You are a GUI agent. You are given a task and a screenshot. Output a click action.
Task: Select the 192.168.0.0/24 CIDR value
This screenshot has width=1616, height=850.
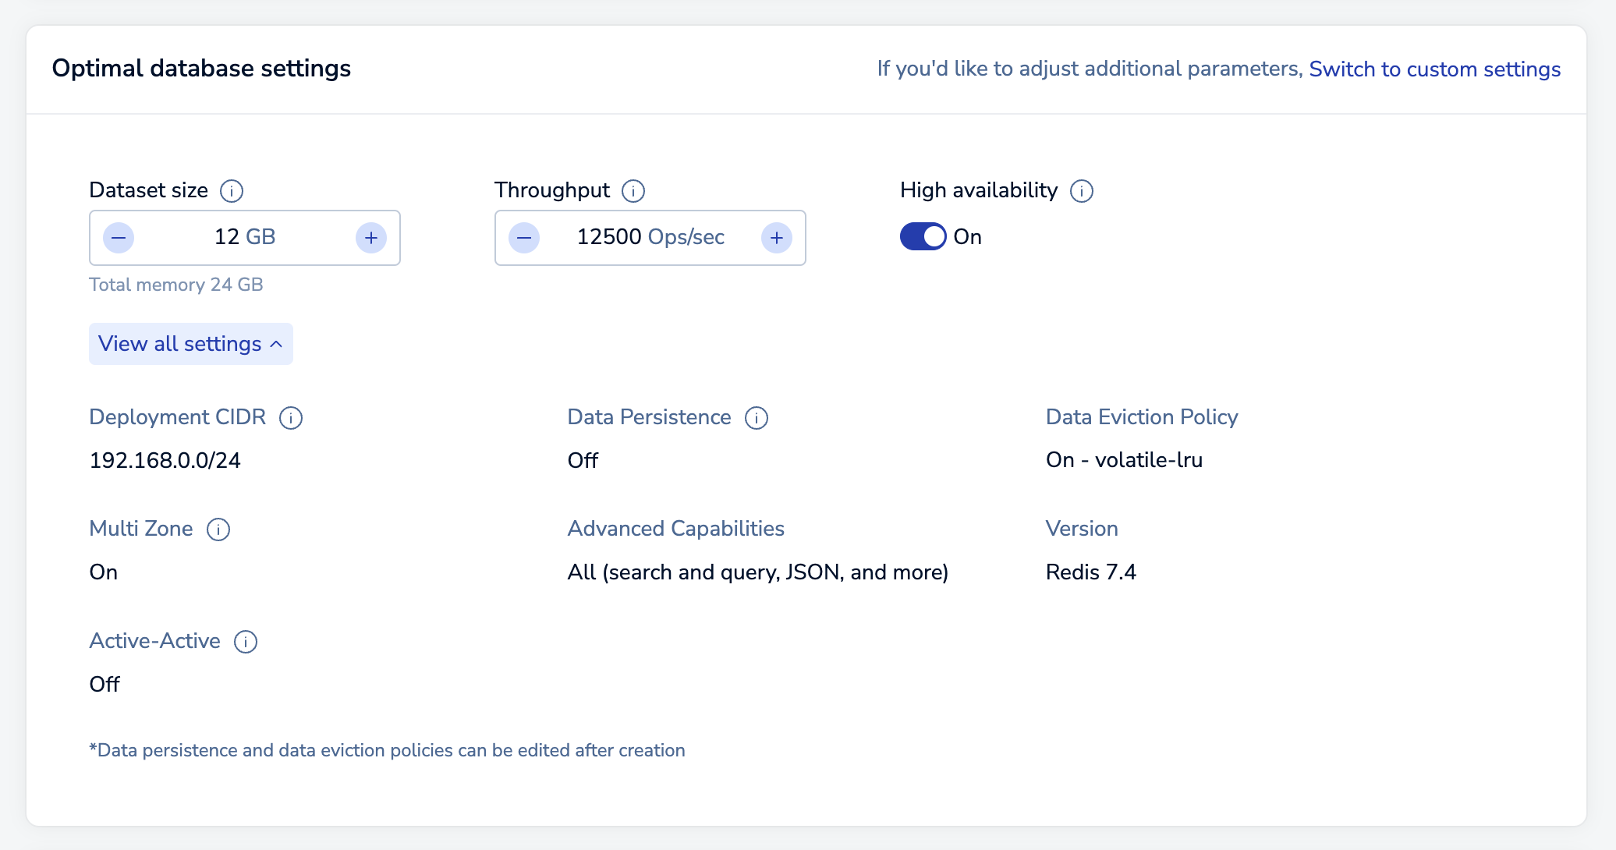[165, 460]
